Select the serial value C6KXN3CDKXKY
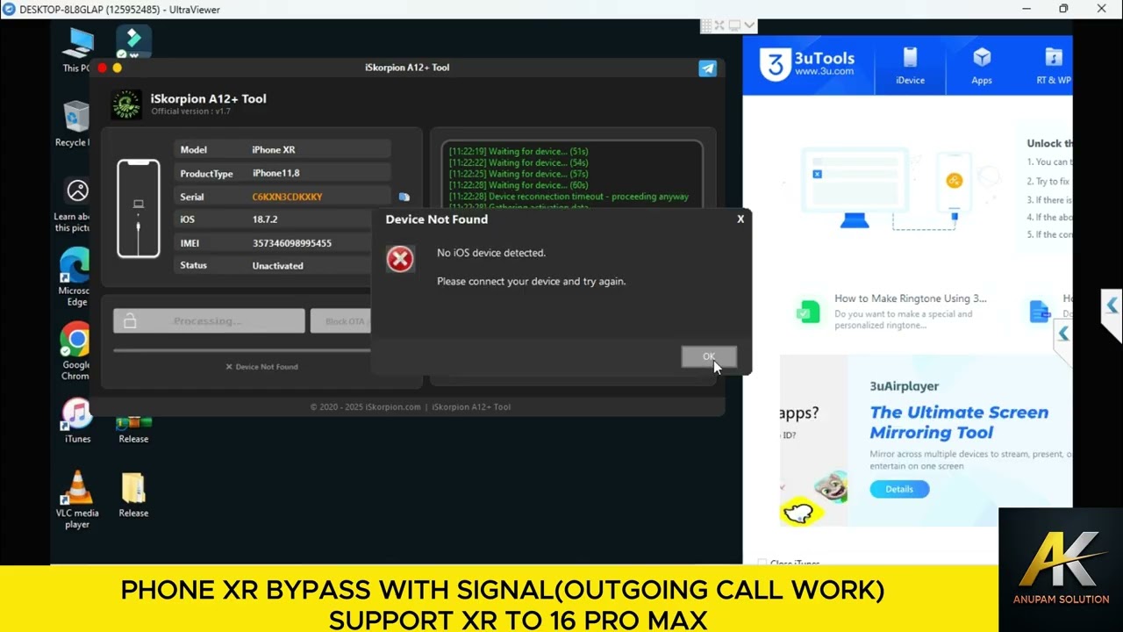1123x632 pixels. [287, 197]
